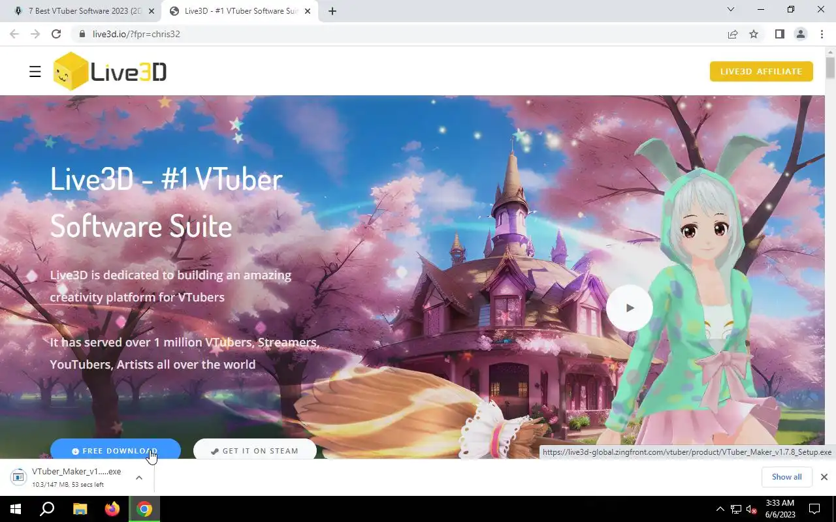Click the Live3D #1 VTuber heading

[x=167, y=202]
